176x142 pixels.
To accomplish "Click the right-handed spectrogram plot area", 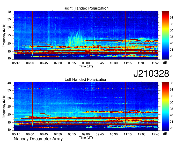I will 86,35.
